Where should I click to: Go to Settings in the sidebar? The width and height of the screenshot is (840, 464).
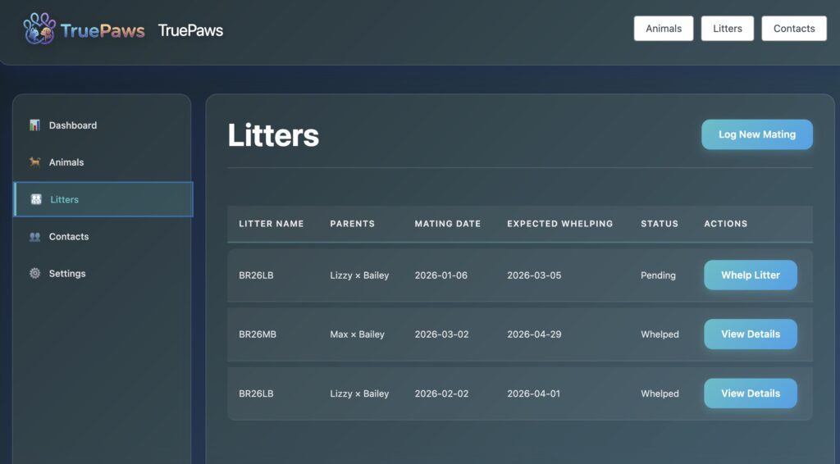(67, 274)
